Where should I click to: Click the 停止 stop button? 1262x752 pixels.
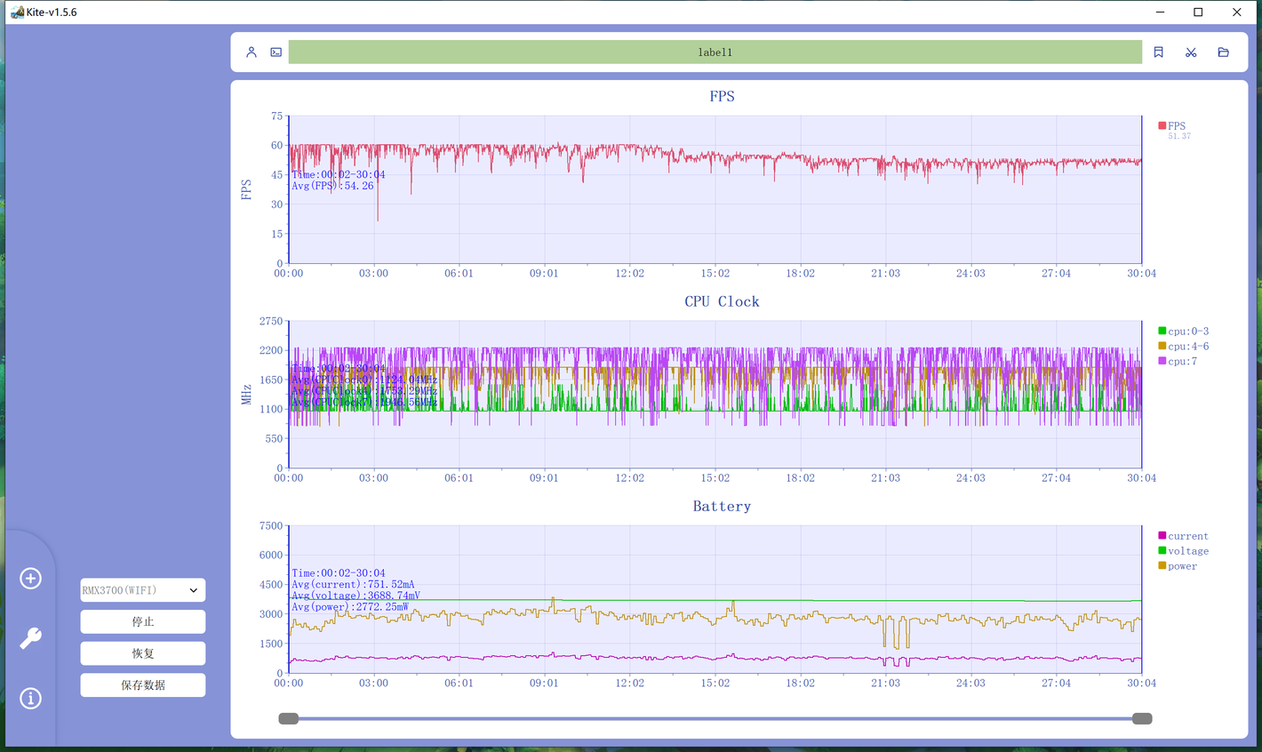(143, 622)
